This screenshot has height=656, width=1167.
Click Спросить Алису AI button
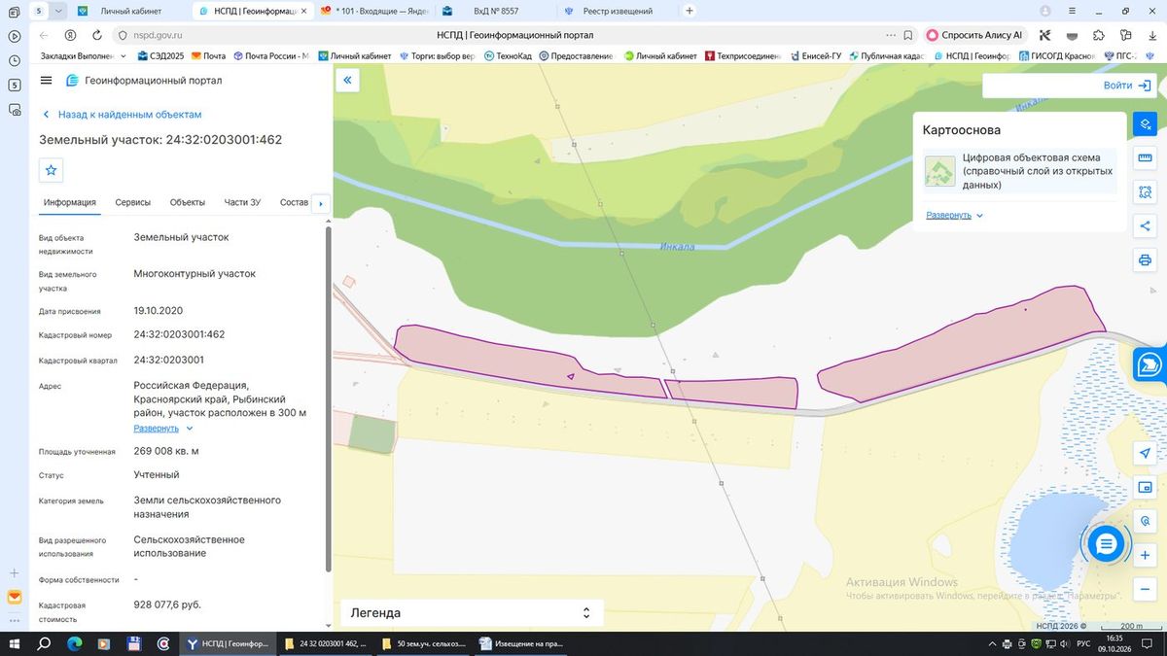(x=974, y=35)
